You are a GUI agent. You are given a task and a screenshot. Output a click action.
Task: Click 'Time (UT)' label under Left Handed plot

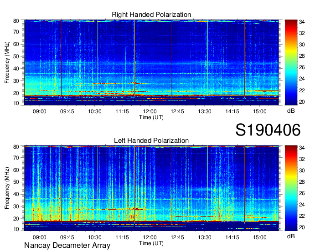coord(151,243)
